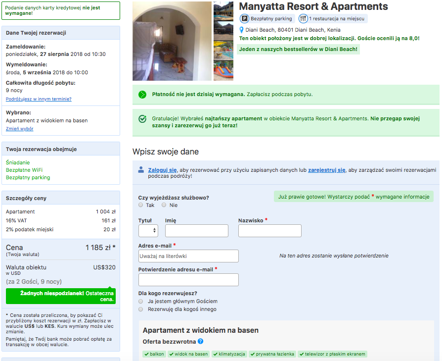Open the zarejestruj się link
This screenshot has height=361, width=442.
tap(326, 170)
